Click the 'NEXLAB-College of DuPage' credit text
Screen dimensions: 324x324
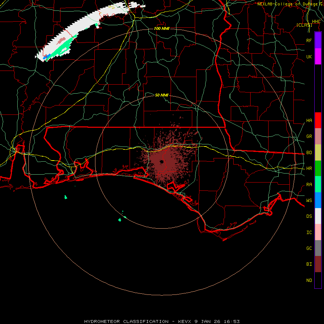click(287, 4)
